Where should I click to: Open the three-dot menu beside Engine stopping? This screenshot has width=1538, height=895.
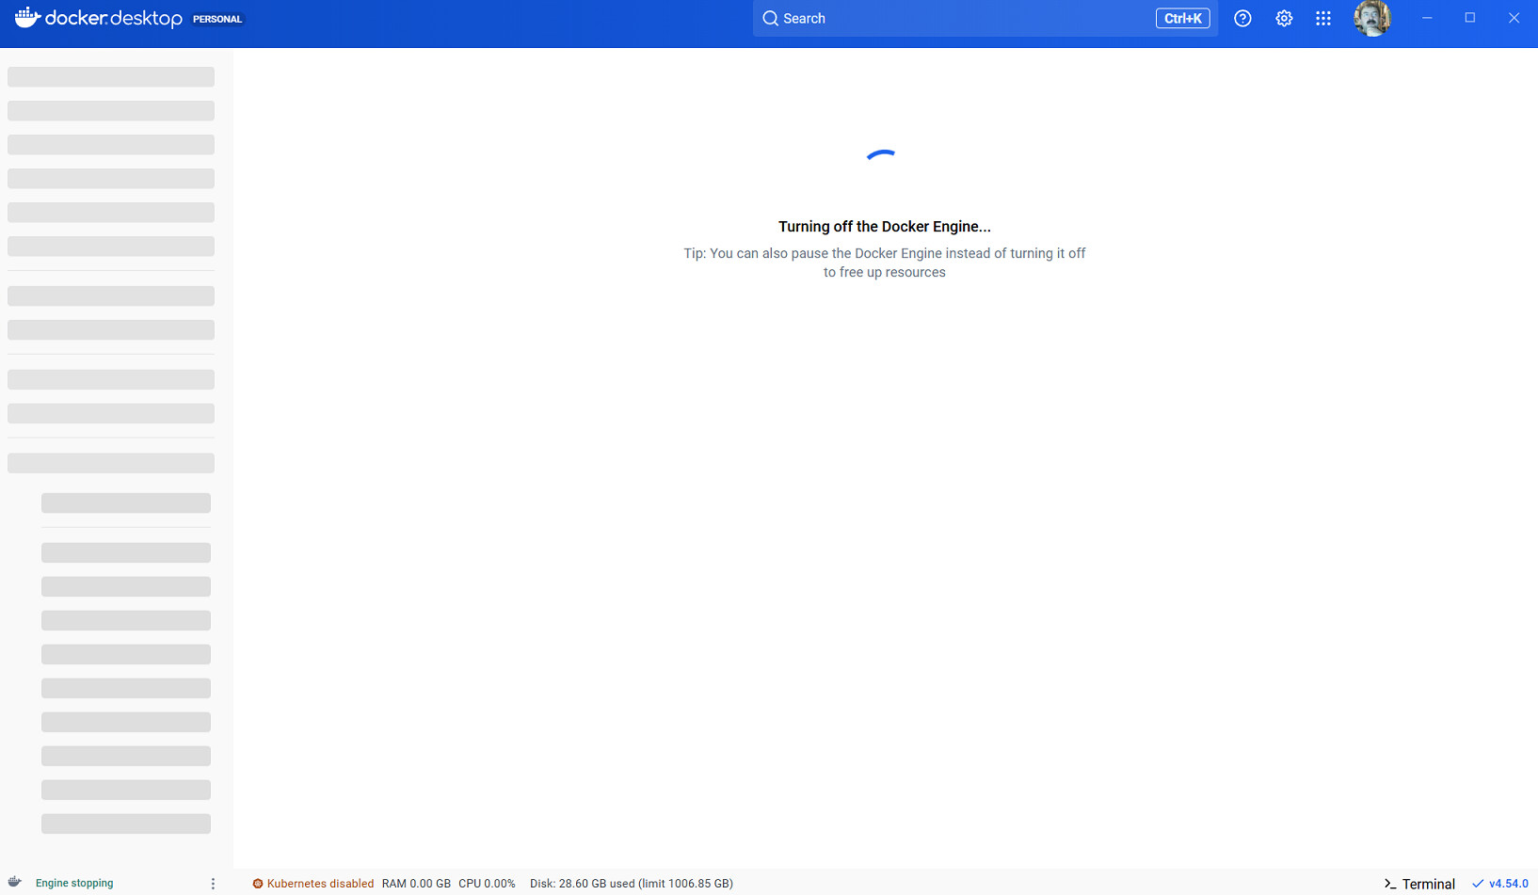point(213,883)
